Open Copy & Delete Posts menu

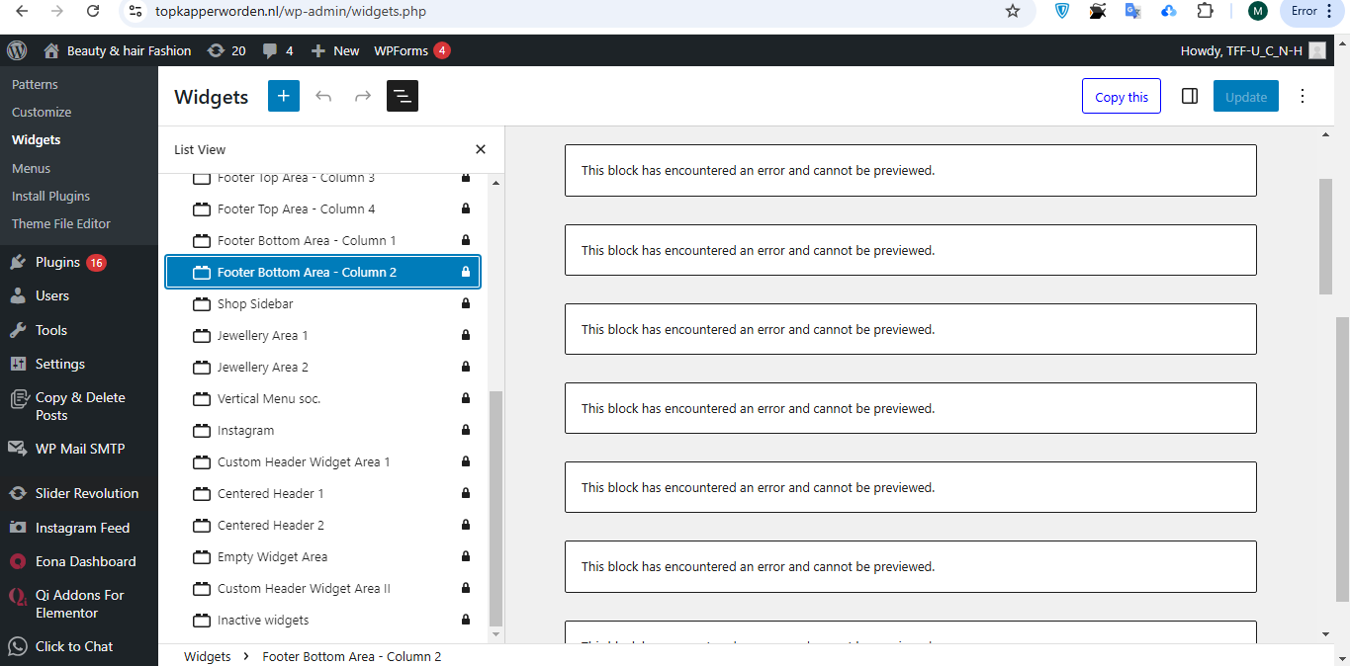click(x=79, y=406)
